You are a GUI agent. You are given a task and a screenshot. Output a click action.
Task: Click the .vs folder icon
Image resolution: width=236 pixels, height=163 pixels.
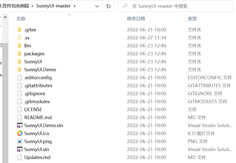point(19,38)
